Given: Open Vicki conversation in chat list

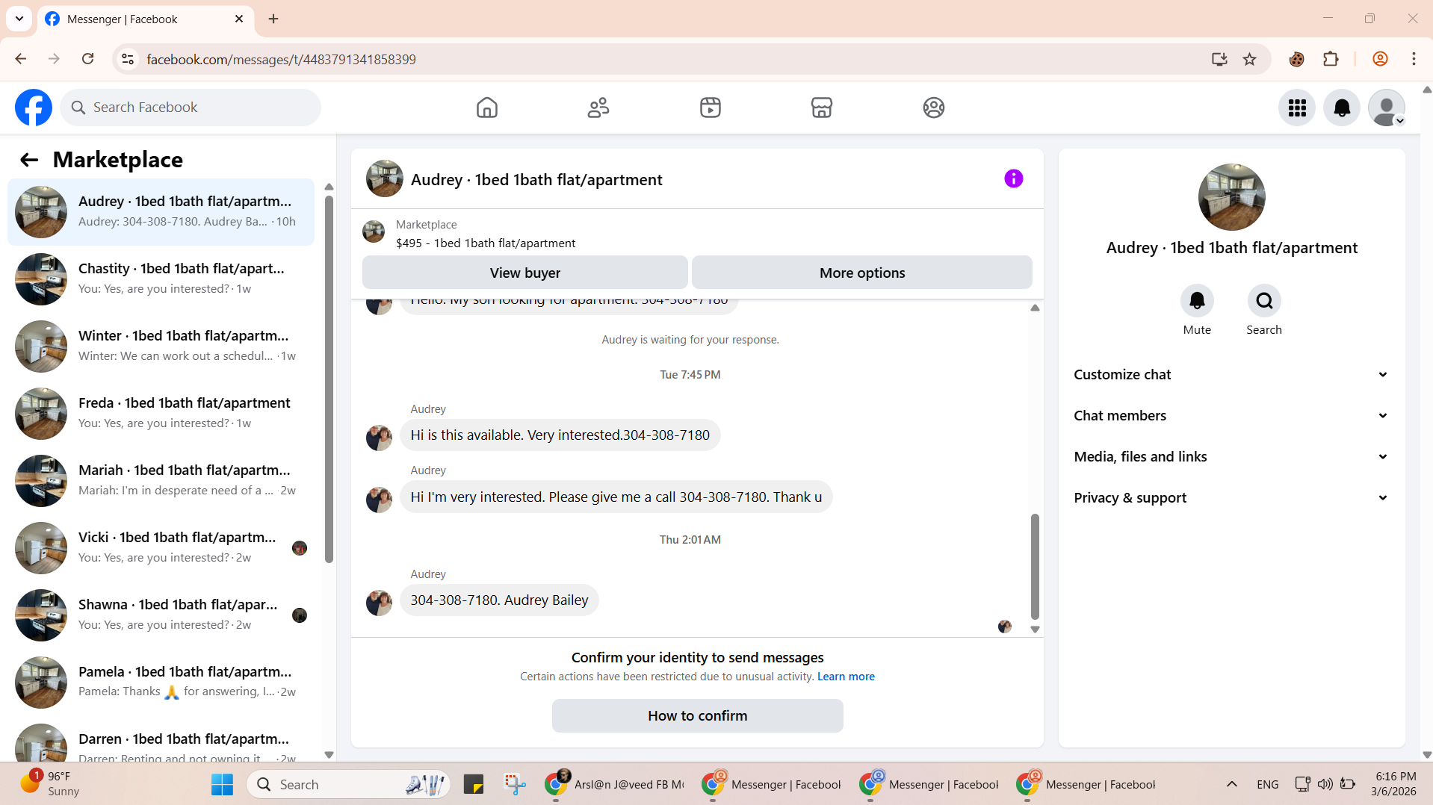Looking at the screenshot, I should (x=161, y=547).
